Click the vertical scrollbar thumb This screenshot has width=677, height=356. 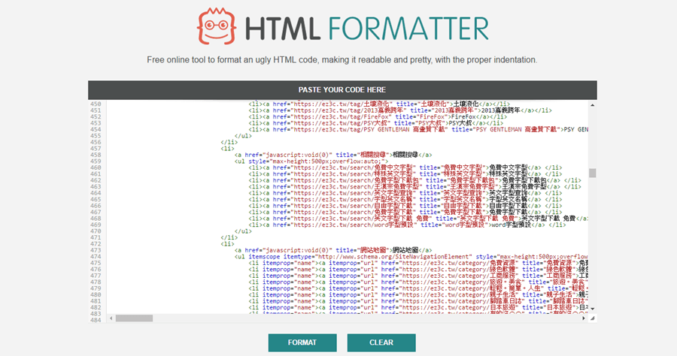[593, 173]
